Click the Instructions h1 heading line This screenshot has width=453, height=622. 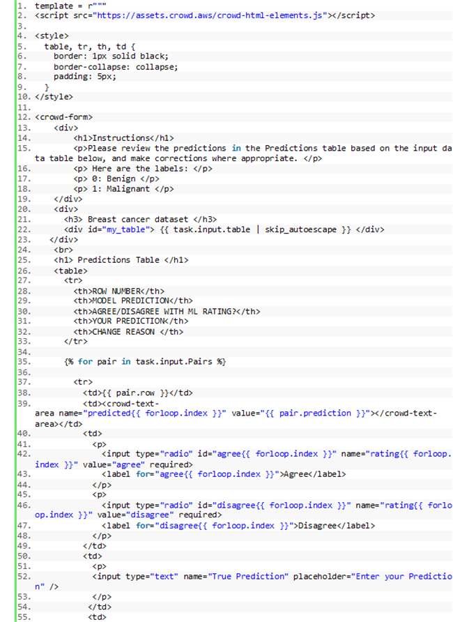[x=123, y=138]
